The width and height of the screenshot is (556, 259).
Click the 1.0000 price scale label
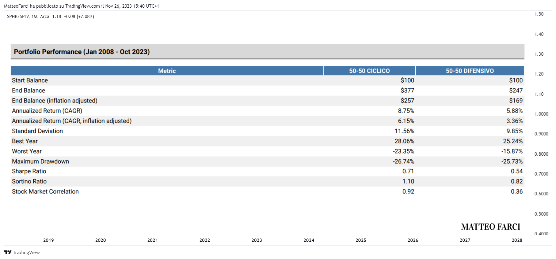pyautogui.click(x=541, y=114)
